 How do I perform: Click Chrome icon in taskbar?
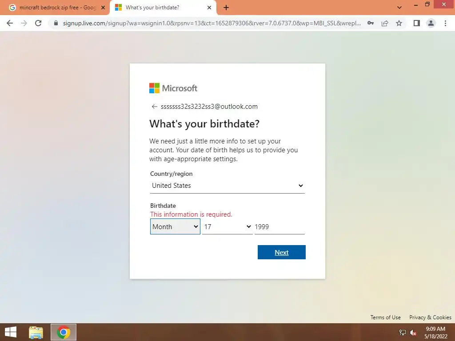click(63, 332)
